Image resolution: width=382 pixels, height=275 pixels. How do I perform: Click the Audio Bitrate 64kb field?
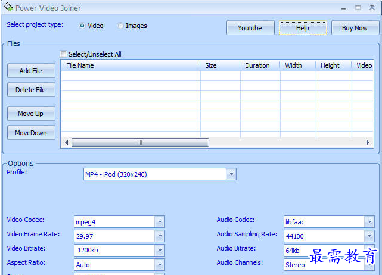point(329,250)
